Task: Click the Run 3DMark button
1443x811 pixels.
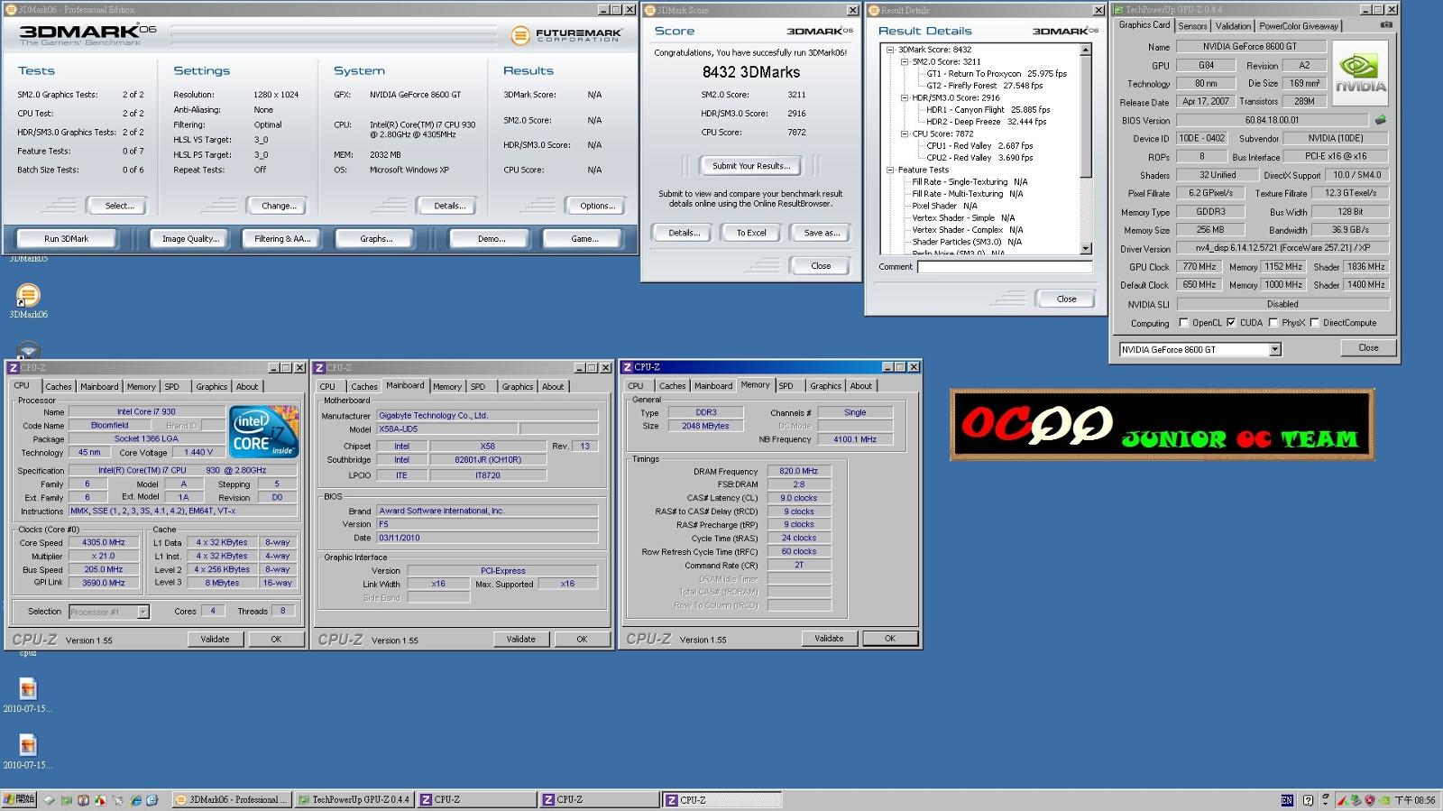Action: [67, 238]
